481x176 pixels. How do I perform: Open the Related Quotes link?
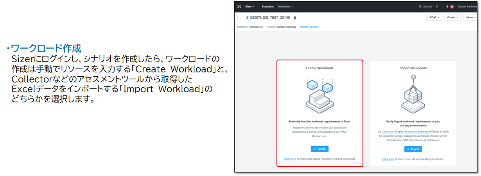click(309, 27)
